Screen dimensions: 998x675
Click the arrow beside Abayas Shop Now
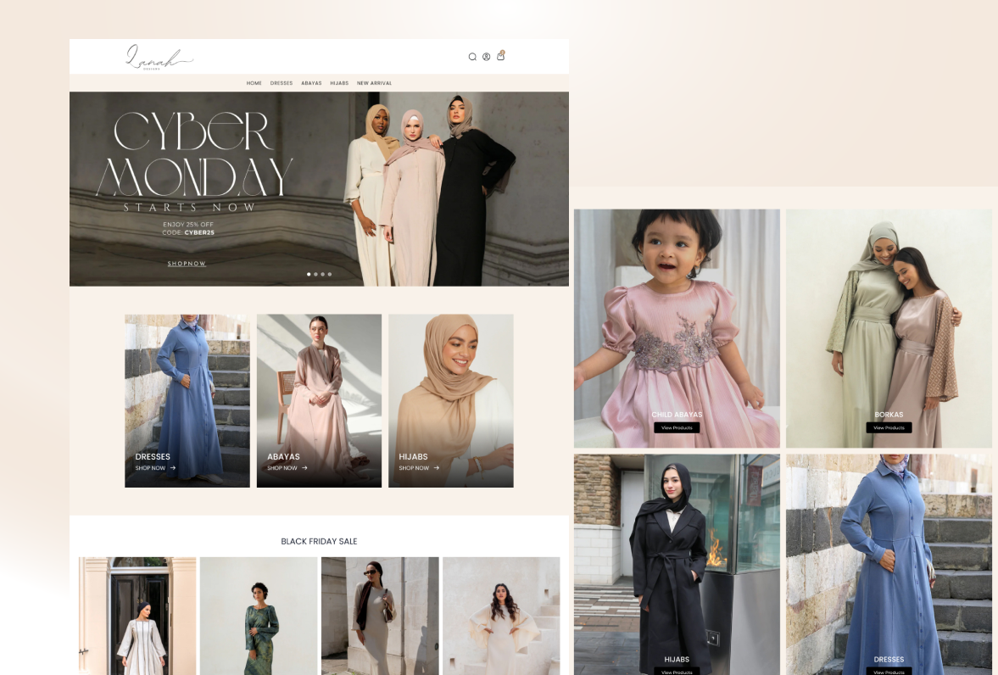pyautogui.click(x=305, y=468)
